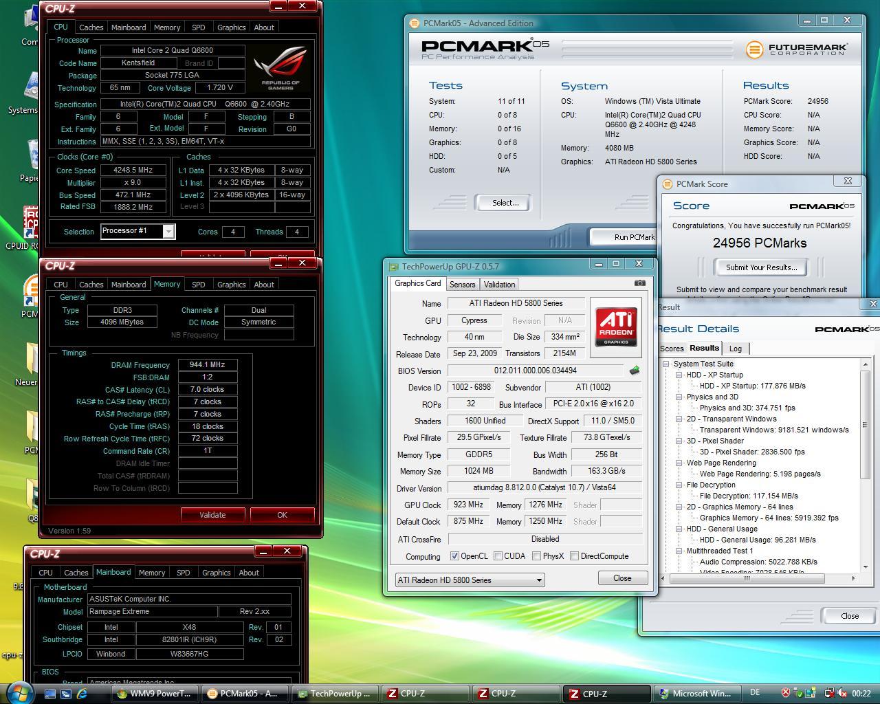Screen dimensions: 880x704
Task: Collapse the 2D - Transparent Windows node
Action: point(679,419)
